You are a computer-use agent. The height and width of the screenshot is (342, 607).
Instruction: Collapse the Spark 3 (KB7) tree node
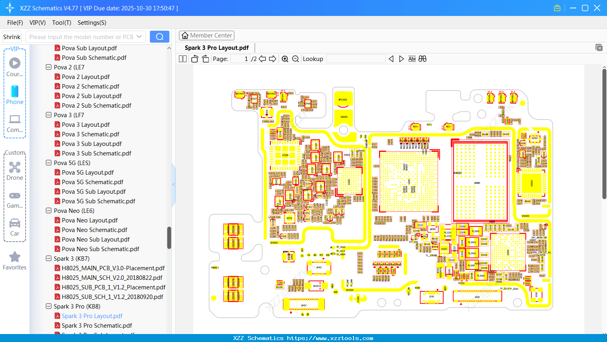pos(48,258)
